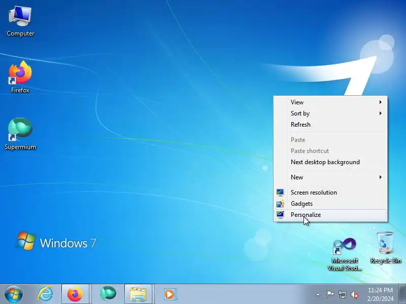This screenshot has height=304, width=406.
Task: Select the Recycle Bin icon
Action: [x=385, y=248]
